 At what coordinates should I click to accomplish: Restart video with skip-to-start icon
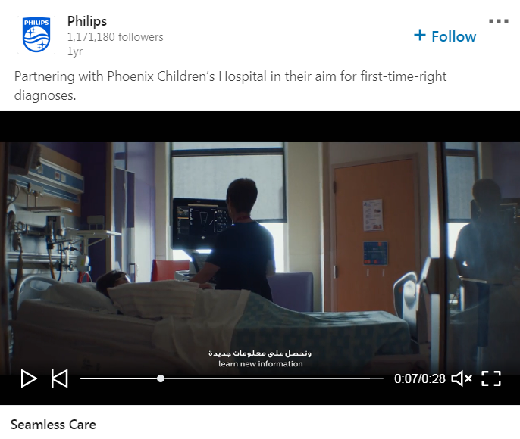[x=60, y=378]
